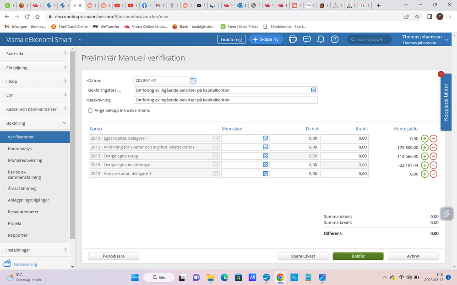Expand the Försäljning sidebar menu
Viewport: 457px width, 285px height.
[35, 68]
